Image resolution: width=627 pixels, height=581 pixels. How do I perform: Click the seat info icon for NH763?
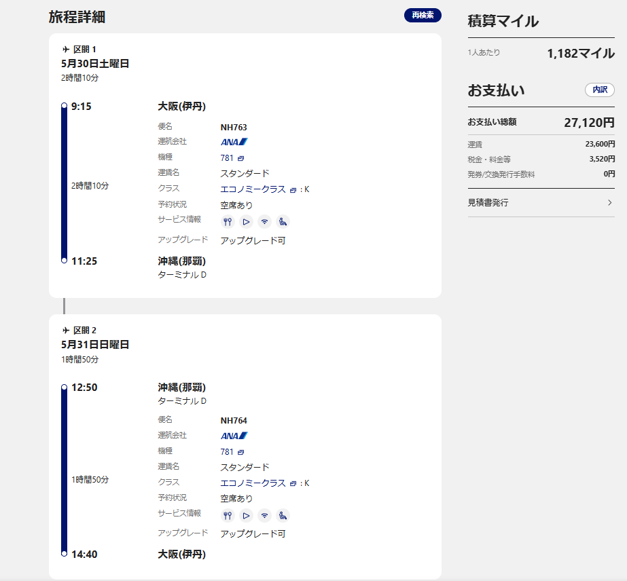point(283,221)
